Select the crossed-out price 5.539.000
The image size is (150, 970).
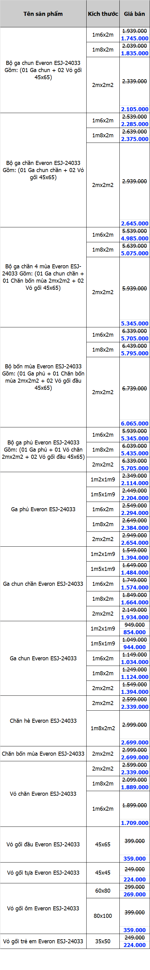coord(135,231)
